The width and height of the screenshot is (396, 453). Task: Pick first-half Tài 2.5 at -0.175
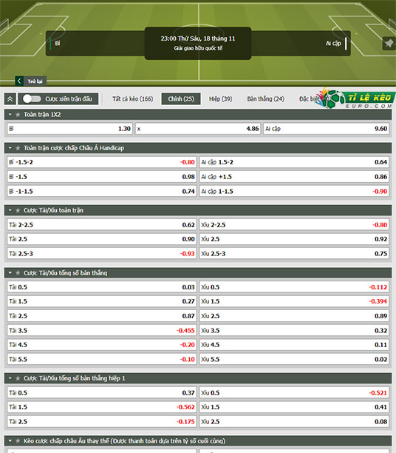point(101,422)
